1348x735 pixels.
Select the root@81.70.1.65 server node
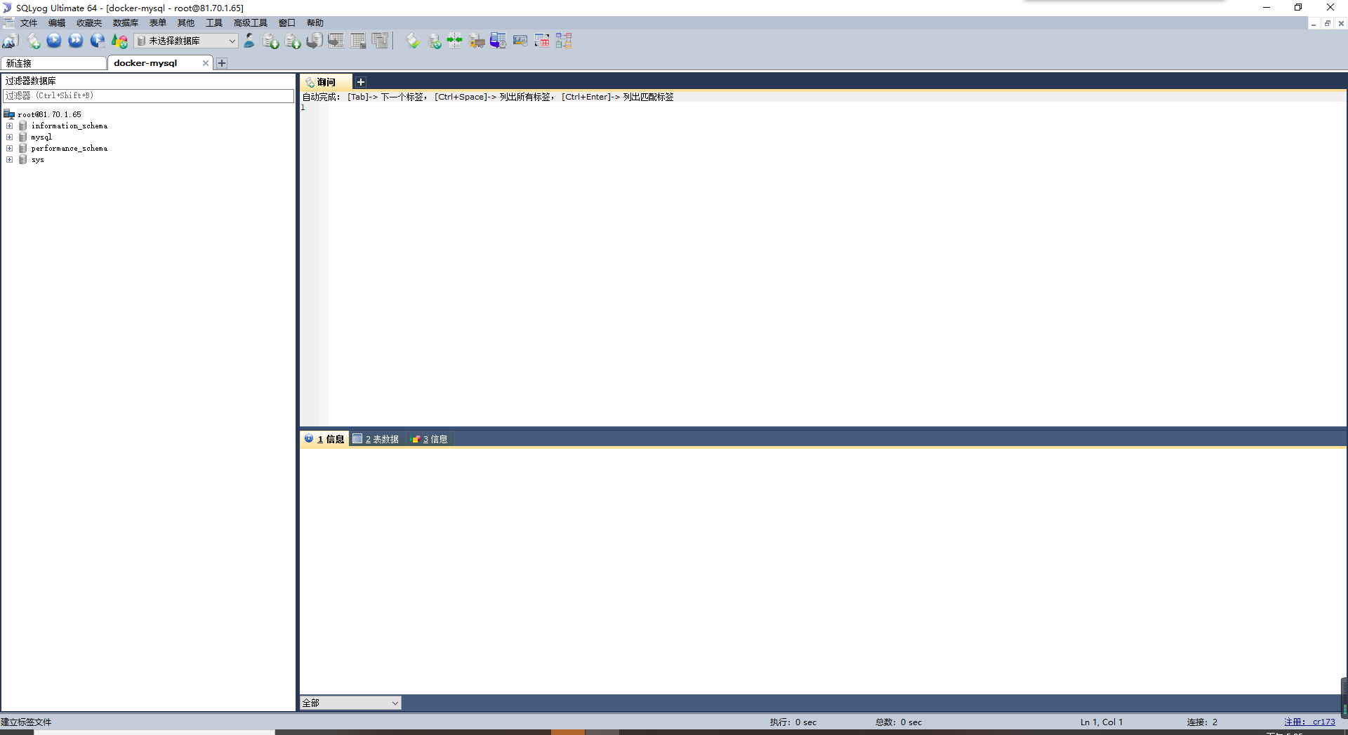(x=49, y=114)
